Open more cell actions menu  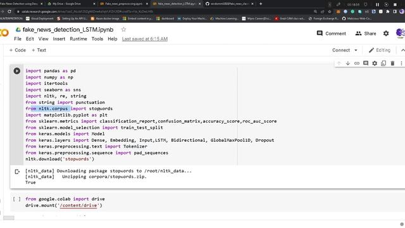[x=401, y=63]
